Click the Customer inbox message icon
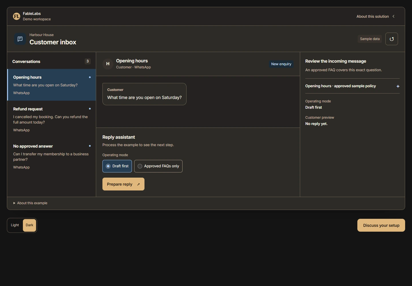 (20, 39)
